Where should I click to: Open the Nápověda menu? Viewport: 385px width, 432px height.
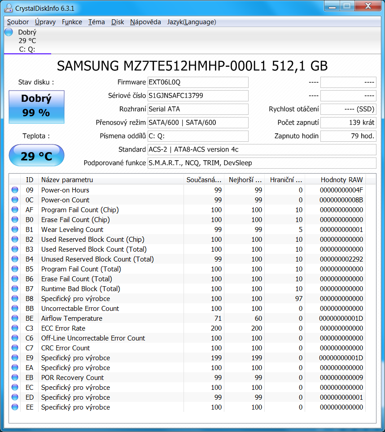point(145,22)
